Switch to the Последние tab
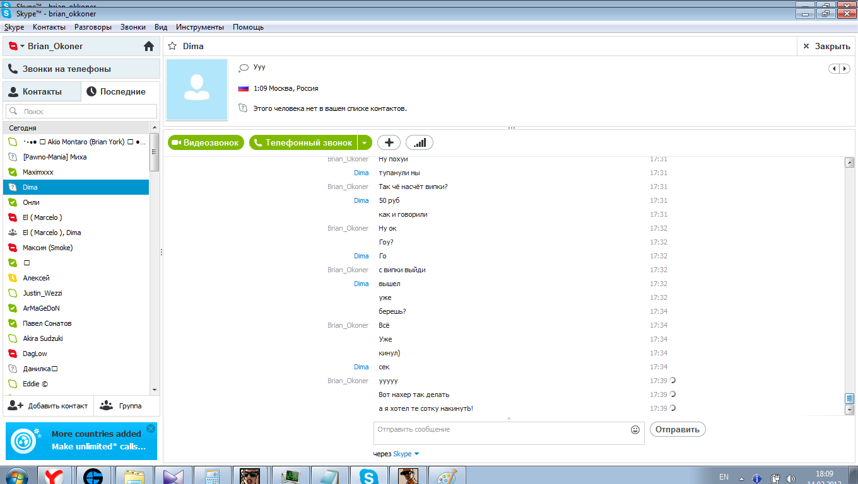 (120, 91)
